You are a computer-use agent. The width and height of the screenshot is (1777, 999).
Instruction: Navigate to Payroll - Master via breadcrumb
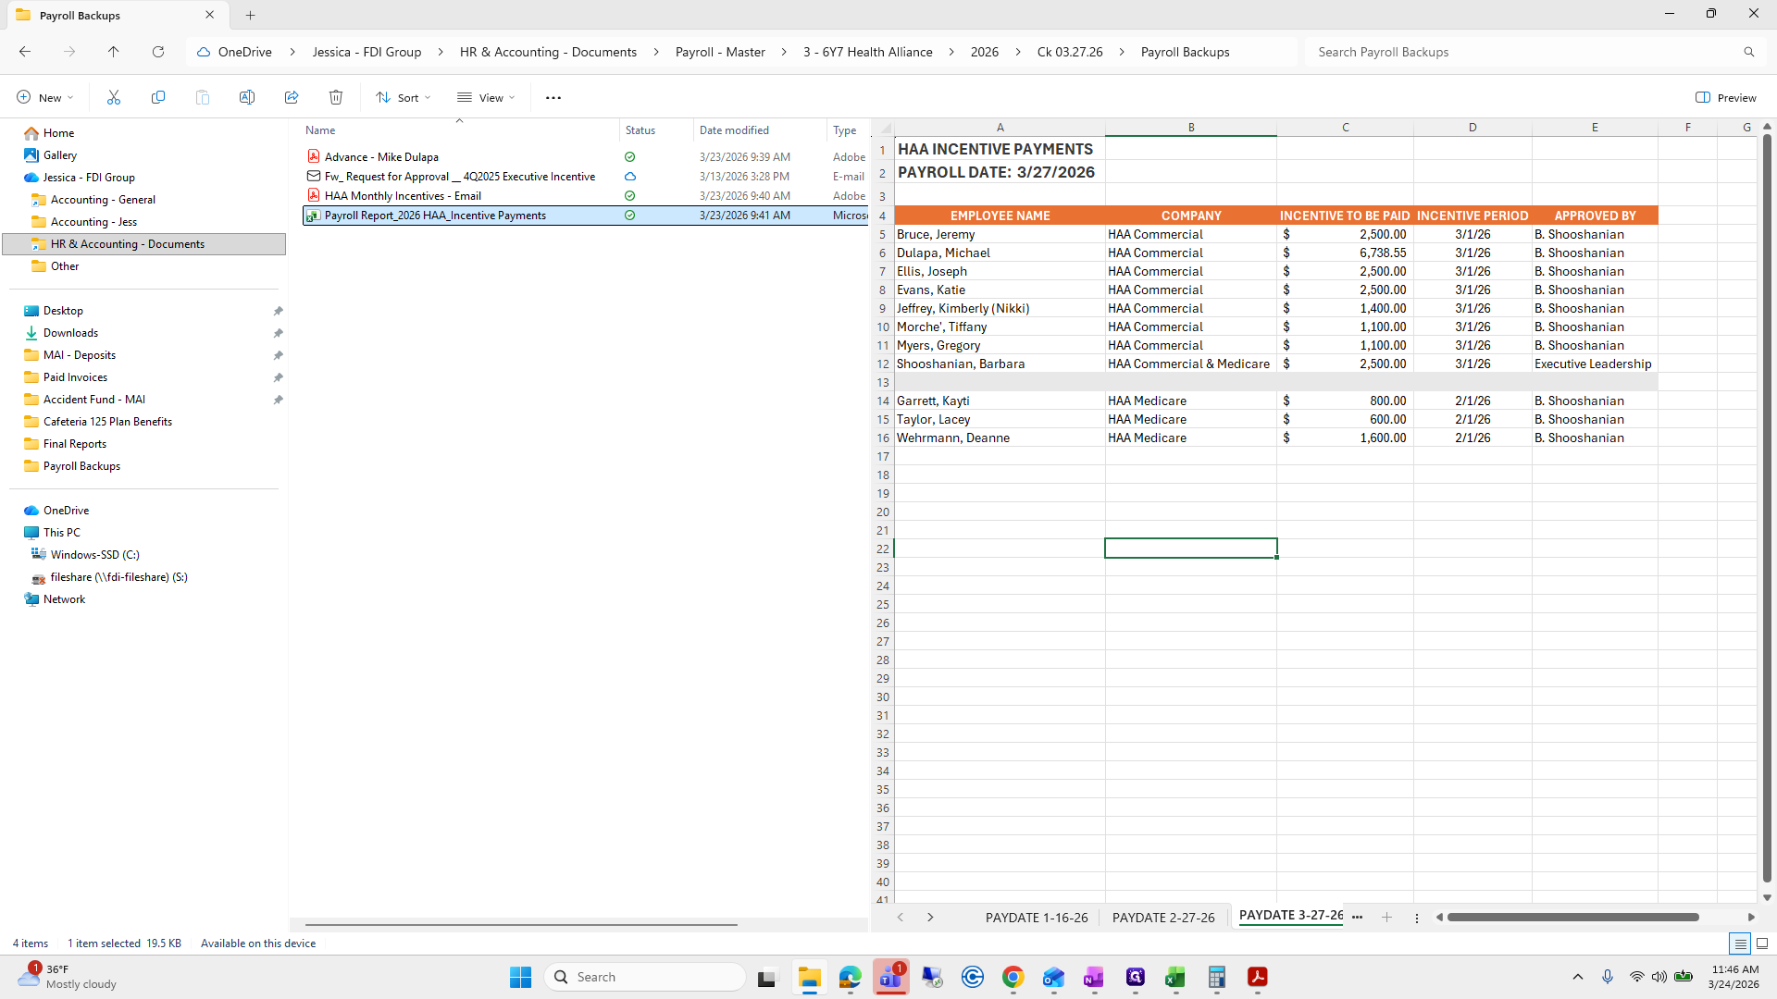(720, 52)
